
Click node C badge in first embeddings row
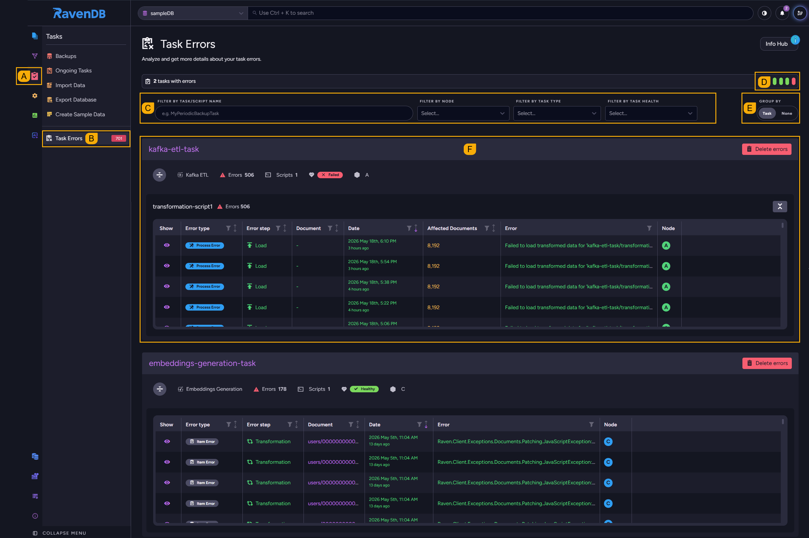pos(608,442)
